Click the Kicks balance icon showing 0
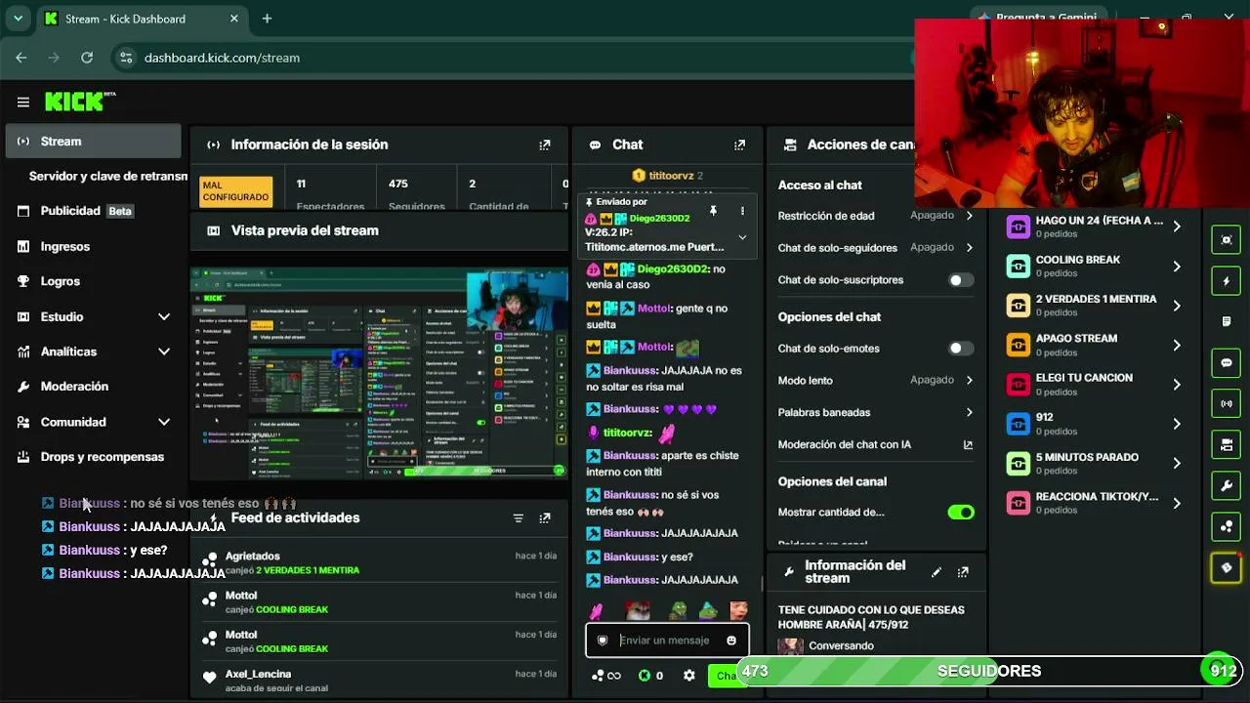This screenshot has width=1250, height=703. [650, 676]
